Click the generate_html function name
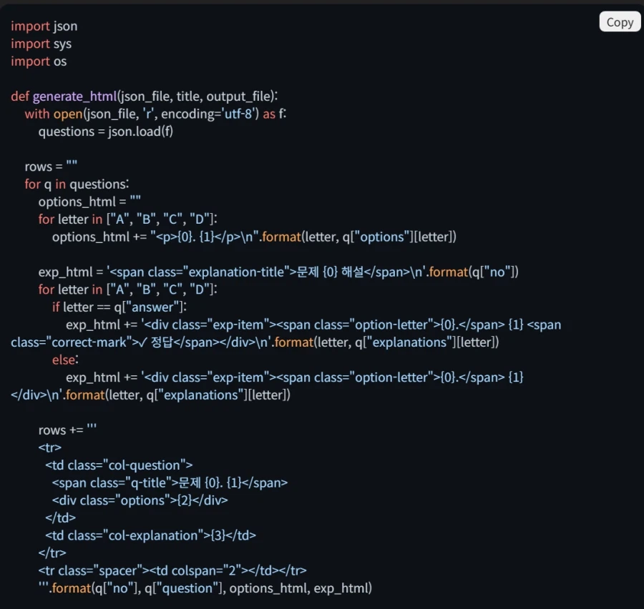644x609 pixels. click(x=74, y=96)
